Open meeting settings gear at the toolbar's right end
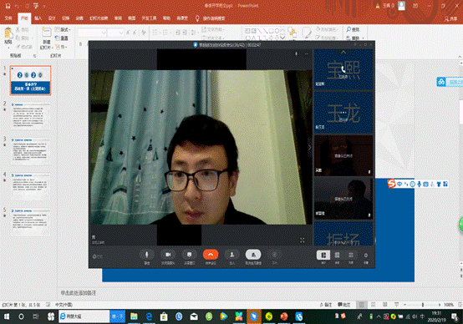Screen dimensions: 463x324 tap(366, 256)
